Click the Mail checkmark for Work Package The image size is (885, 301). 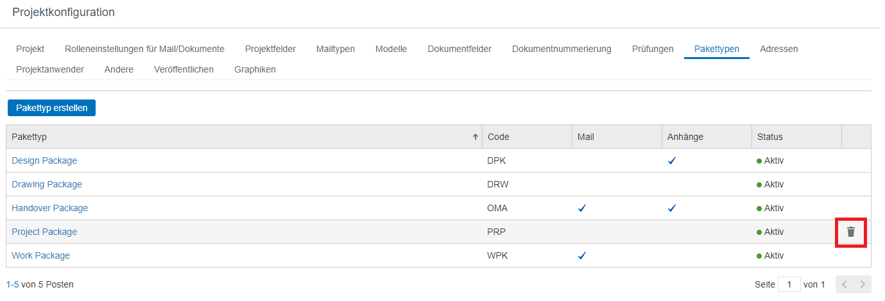(582, 255)
